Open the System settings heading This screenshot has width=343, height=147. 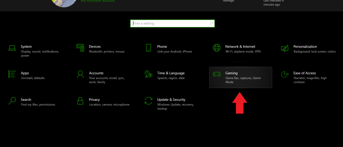click(26, 46)
